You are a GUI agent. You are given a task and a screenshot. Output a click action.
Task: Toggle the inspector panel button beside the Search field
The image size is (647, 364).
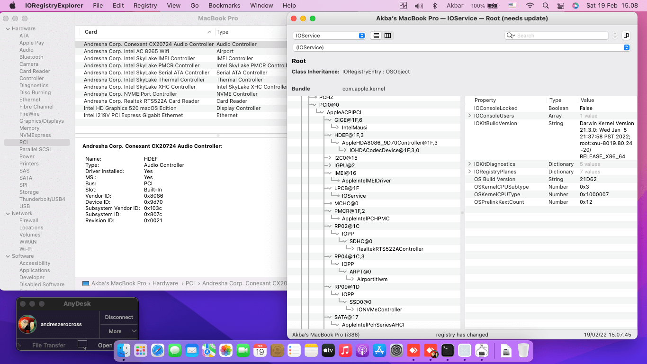click(x=626, y=36)
